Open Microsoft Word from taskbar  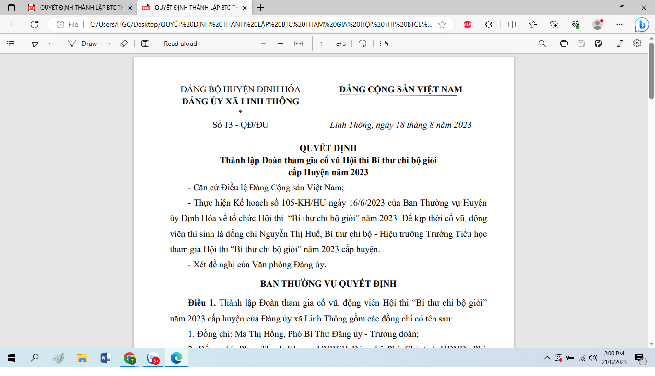(x=105, y=358)
